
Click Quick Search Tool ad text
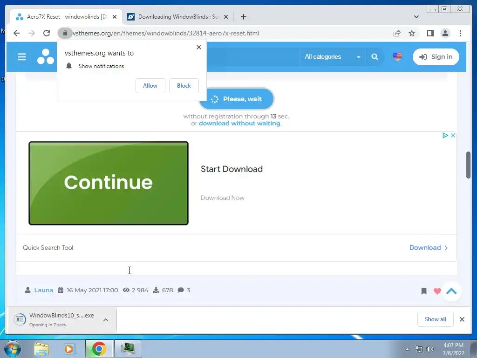click(48, 248)
